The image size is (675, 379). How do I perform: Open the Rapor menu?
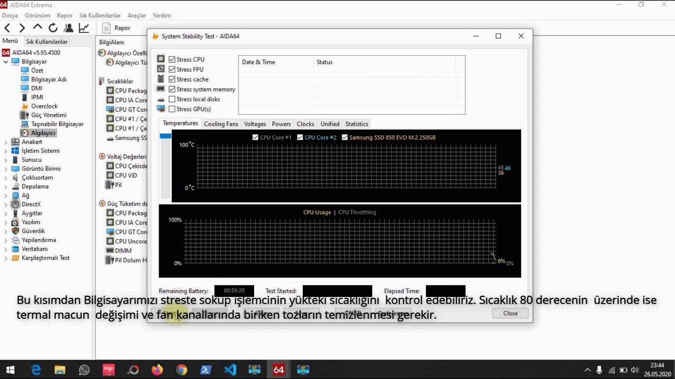(x=65, y=16)
